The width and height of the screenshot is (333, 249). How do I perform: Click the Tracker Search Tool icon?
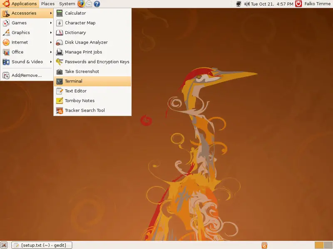point(60,110)
